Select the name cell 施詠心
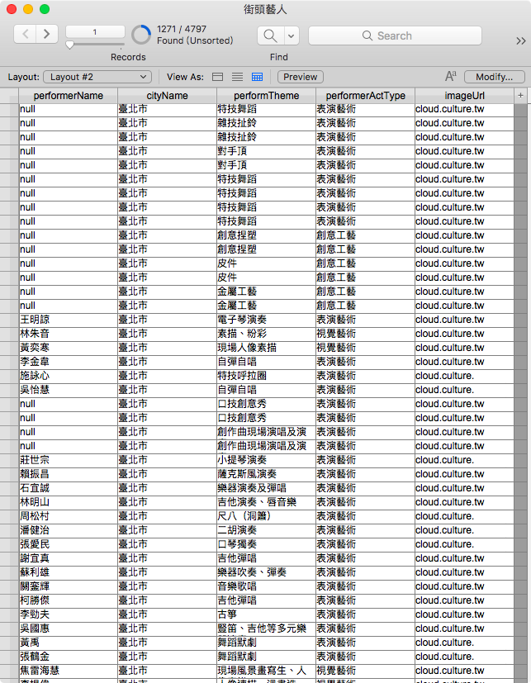This screenshot has width=531, height=683. pos(69,376)
